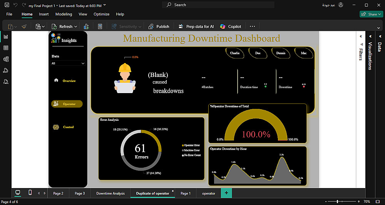Switch to Report view icon

[6, 37]
